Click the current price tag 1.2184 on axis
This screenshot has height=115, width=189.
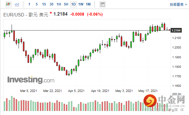176,30
